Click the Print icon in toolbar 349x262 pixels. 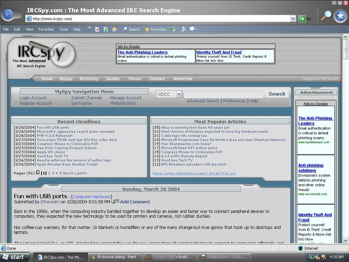coord(184,29)
